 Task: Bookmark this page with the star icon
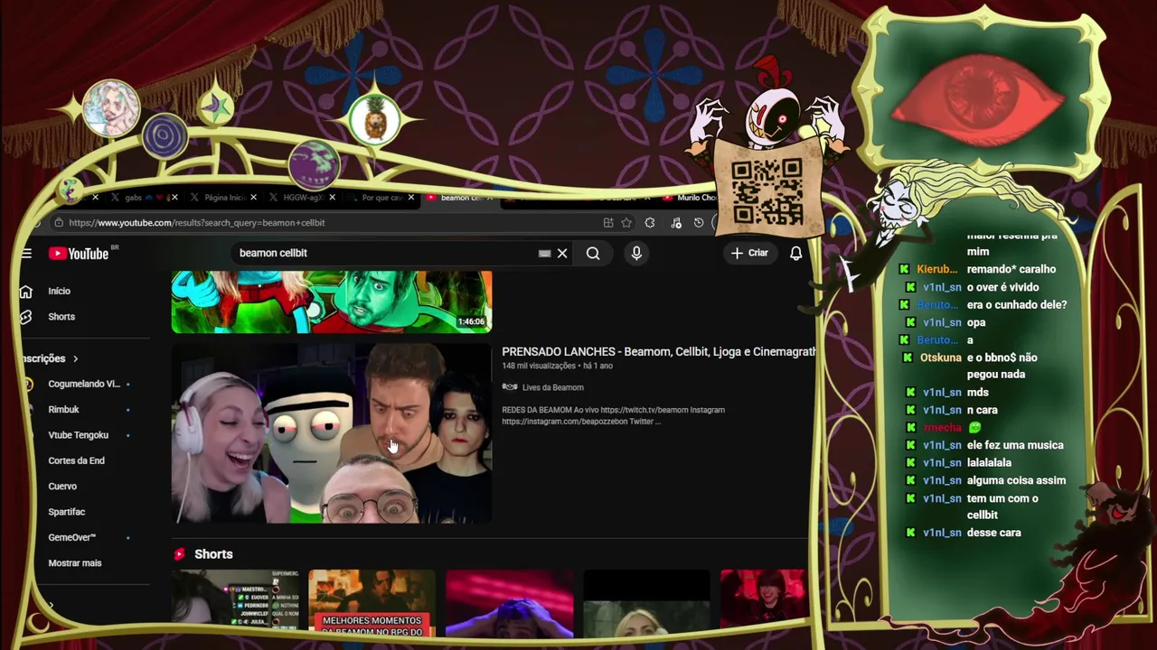[x=626, y=223]
